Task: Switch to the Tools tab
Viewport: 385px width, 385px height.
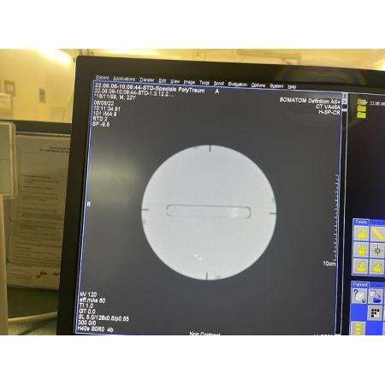Action: click(x=361, y=222)
